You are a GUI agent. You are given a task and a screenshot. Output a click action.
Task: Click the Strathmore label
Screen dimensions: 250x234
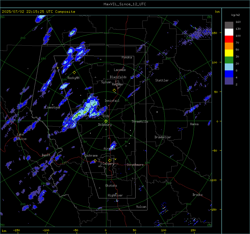[135, 165]
